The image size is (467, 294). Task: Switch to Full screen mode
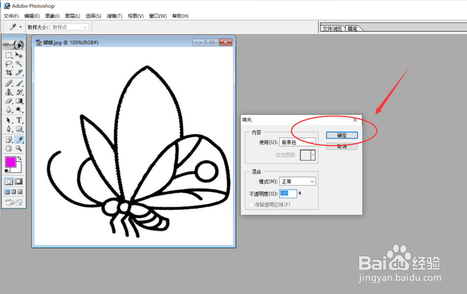click(x=20, y=191)
